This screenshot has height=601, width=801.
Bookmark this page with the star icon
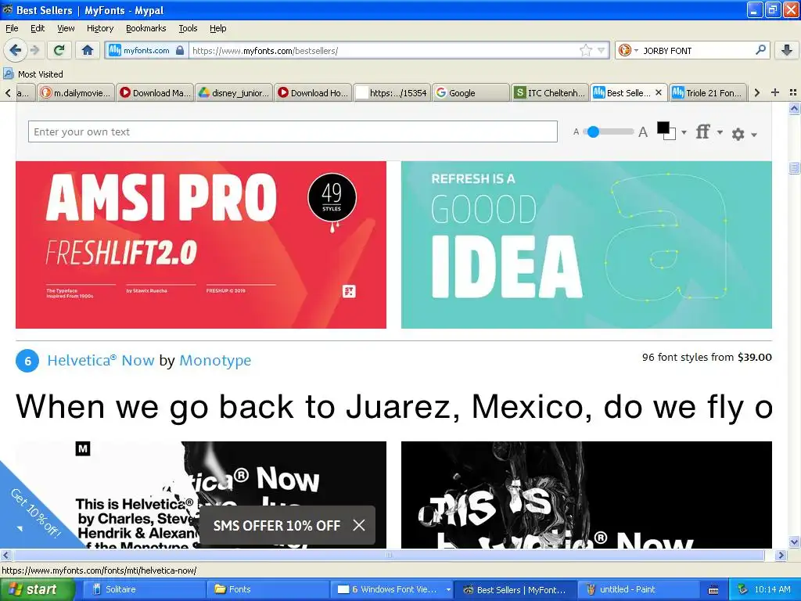[x=585, y=50]
